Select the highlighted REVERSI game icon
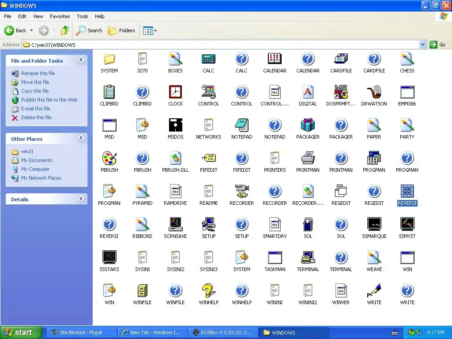The image size is (452, 339). pos(407,192)
